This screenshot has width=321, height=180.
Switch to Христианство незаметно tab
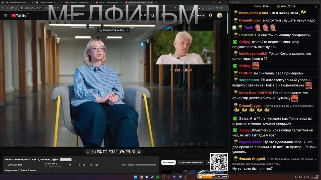coord(79,2)
